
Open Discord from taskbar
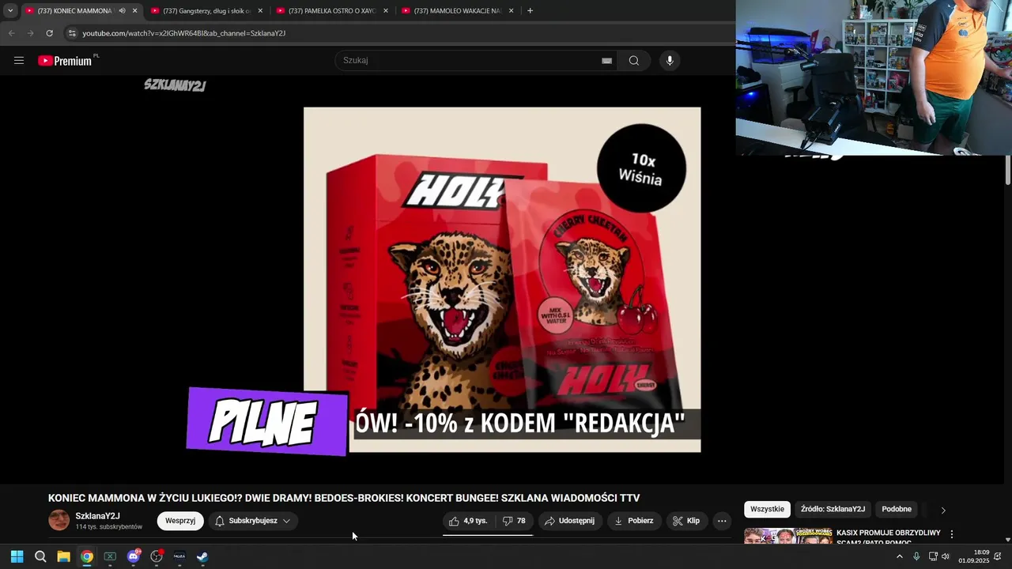pos(133,556)
